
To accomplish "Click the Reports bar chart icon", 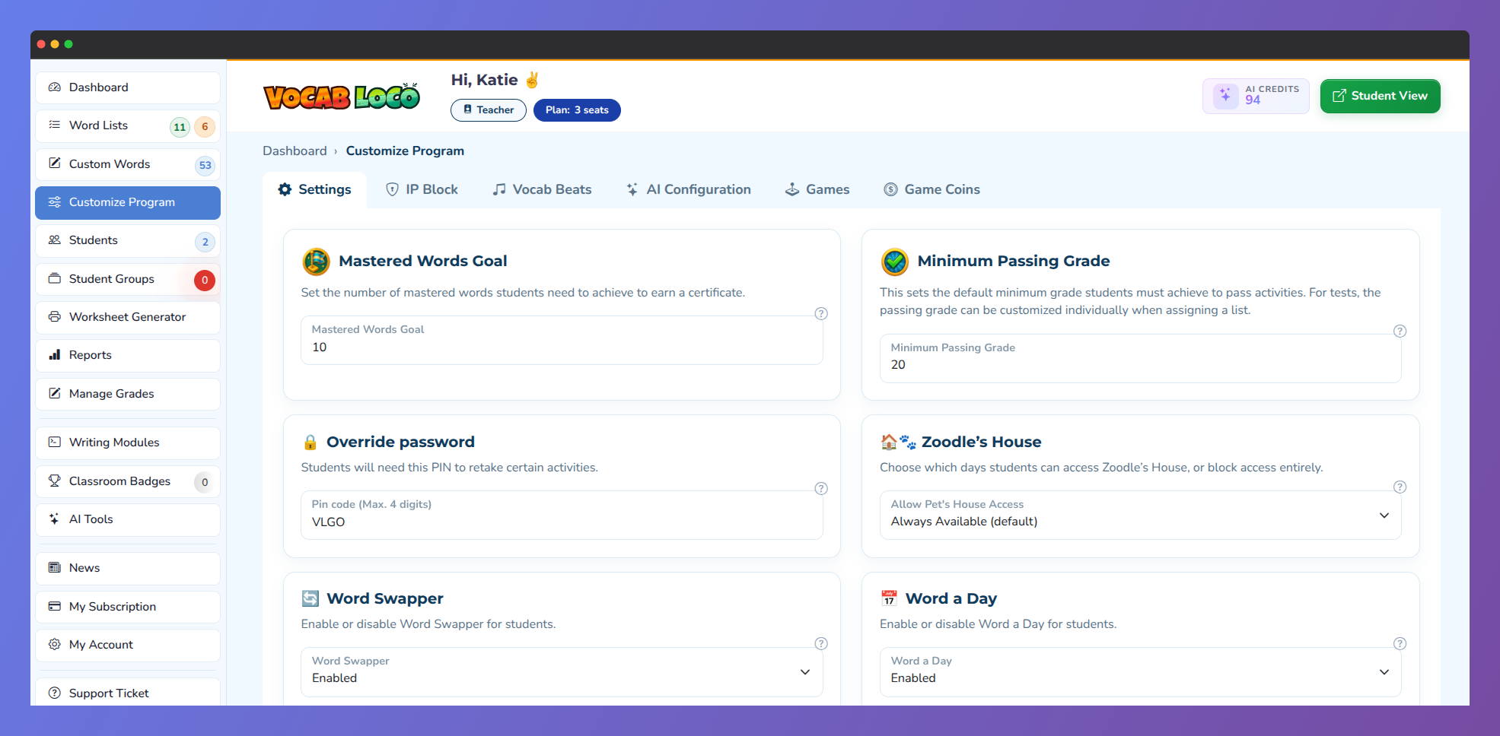I will click(55, 354).
